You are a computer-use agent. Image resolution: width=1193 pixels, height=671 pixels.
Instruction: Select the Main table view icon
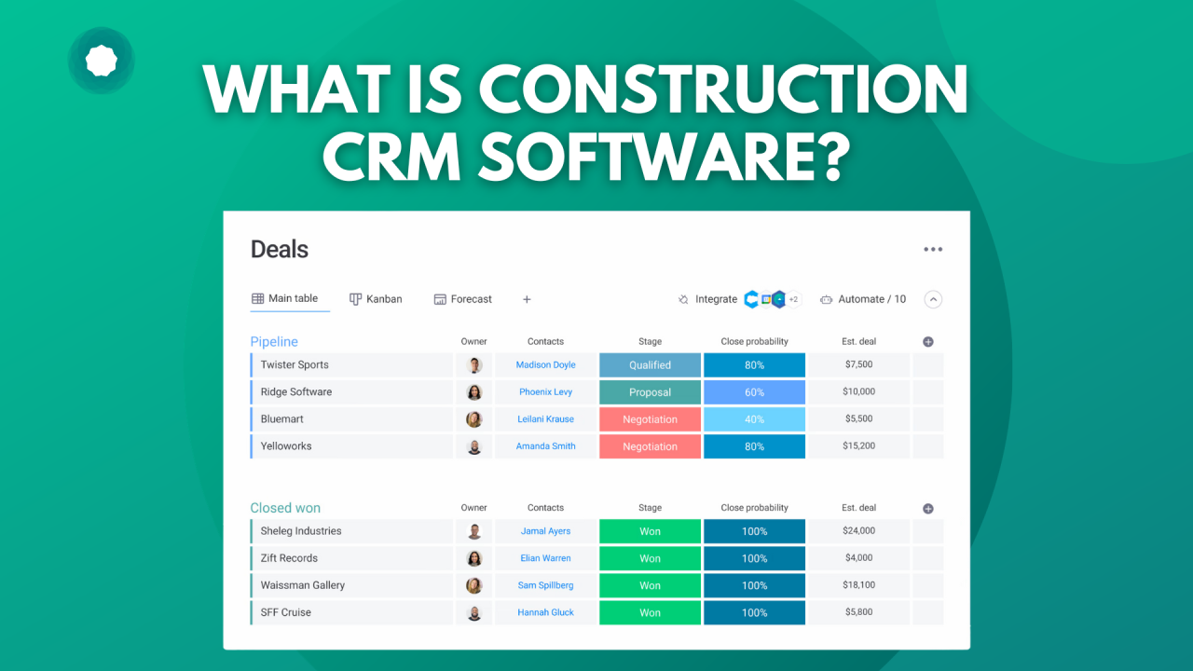tap(256, 298)
